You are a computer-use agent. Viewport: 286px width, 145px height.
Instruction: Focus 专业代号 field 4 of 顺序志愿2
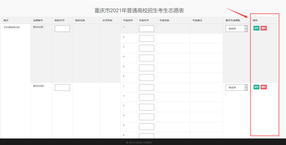coord(146,117)
